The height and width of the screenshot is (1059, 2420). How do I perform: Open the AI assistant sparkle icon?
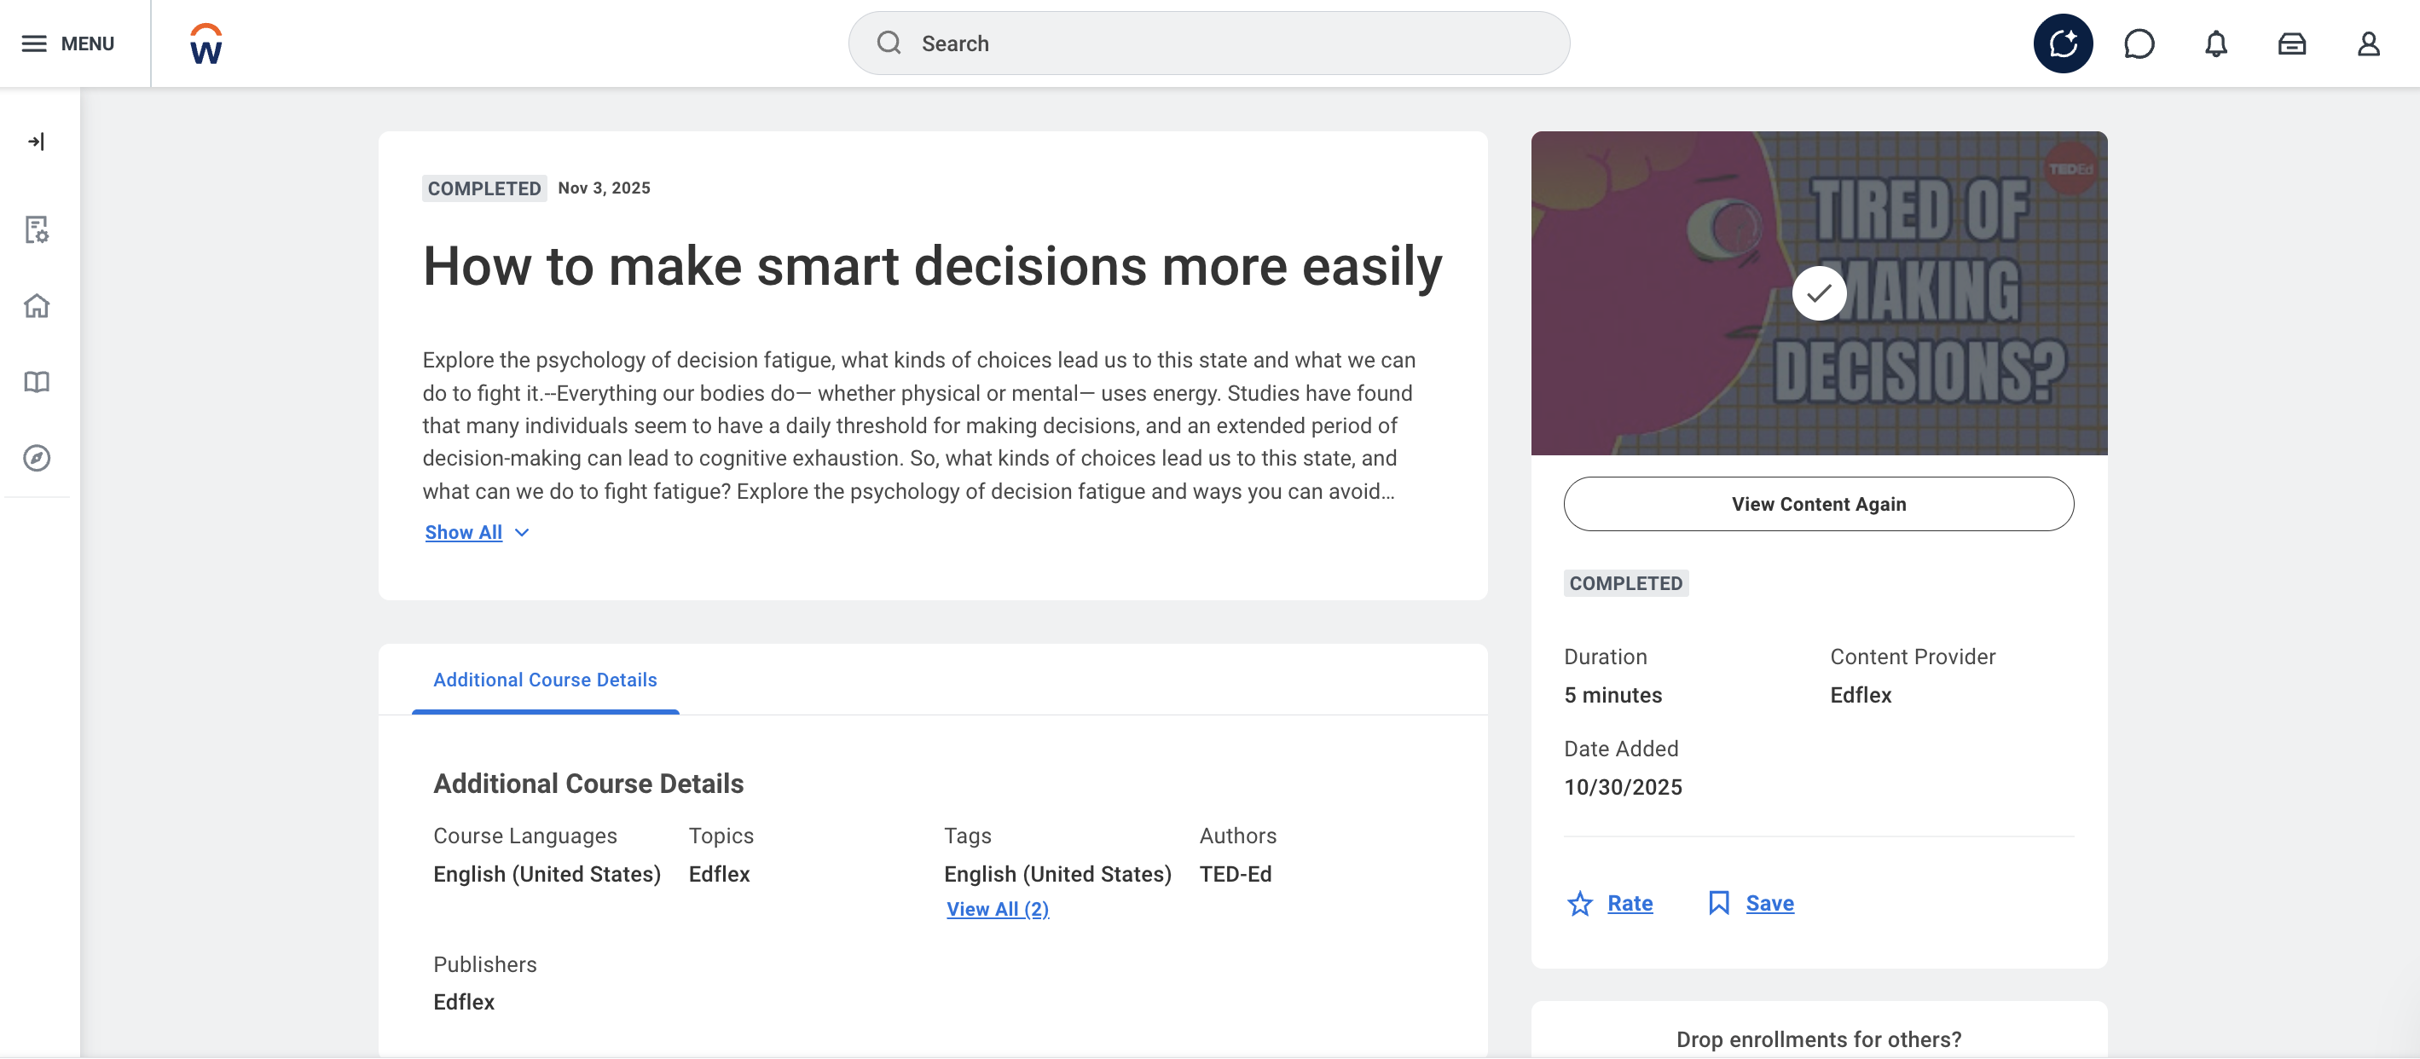(2063, 43)
